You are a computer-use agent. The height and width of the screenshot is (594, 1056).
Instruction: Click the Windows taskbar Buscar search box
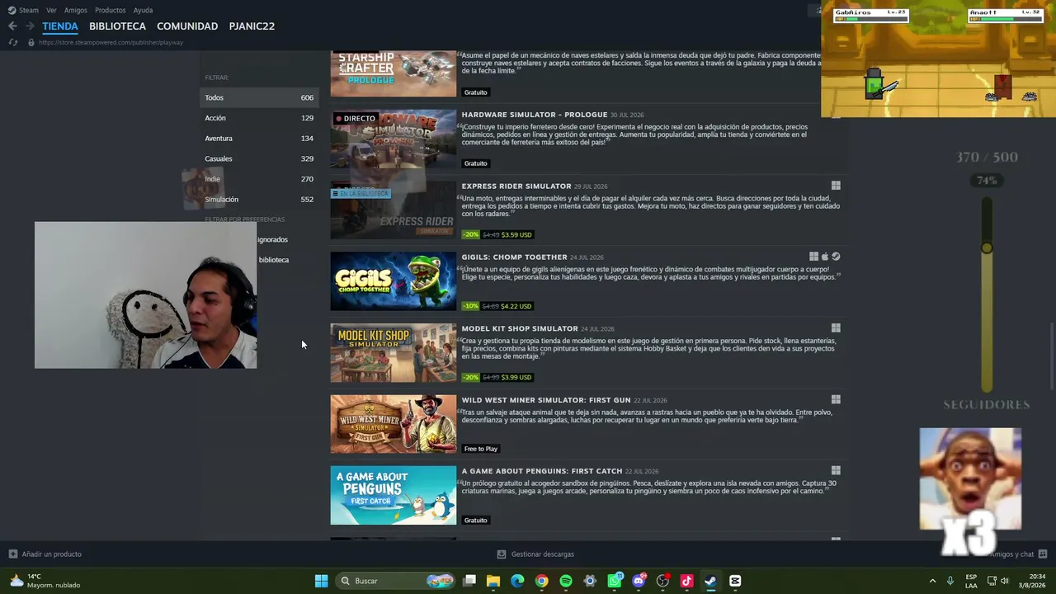point(396,581)
